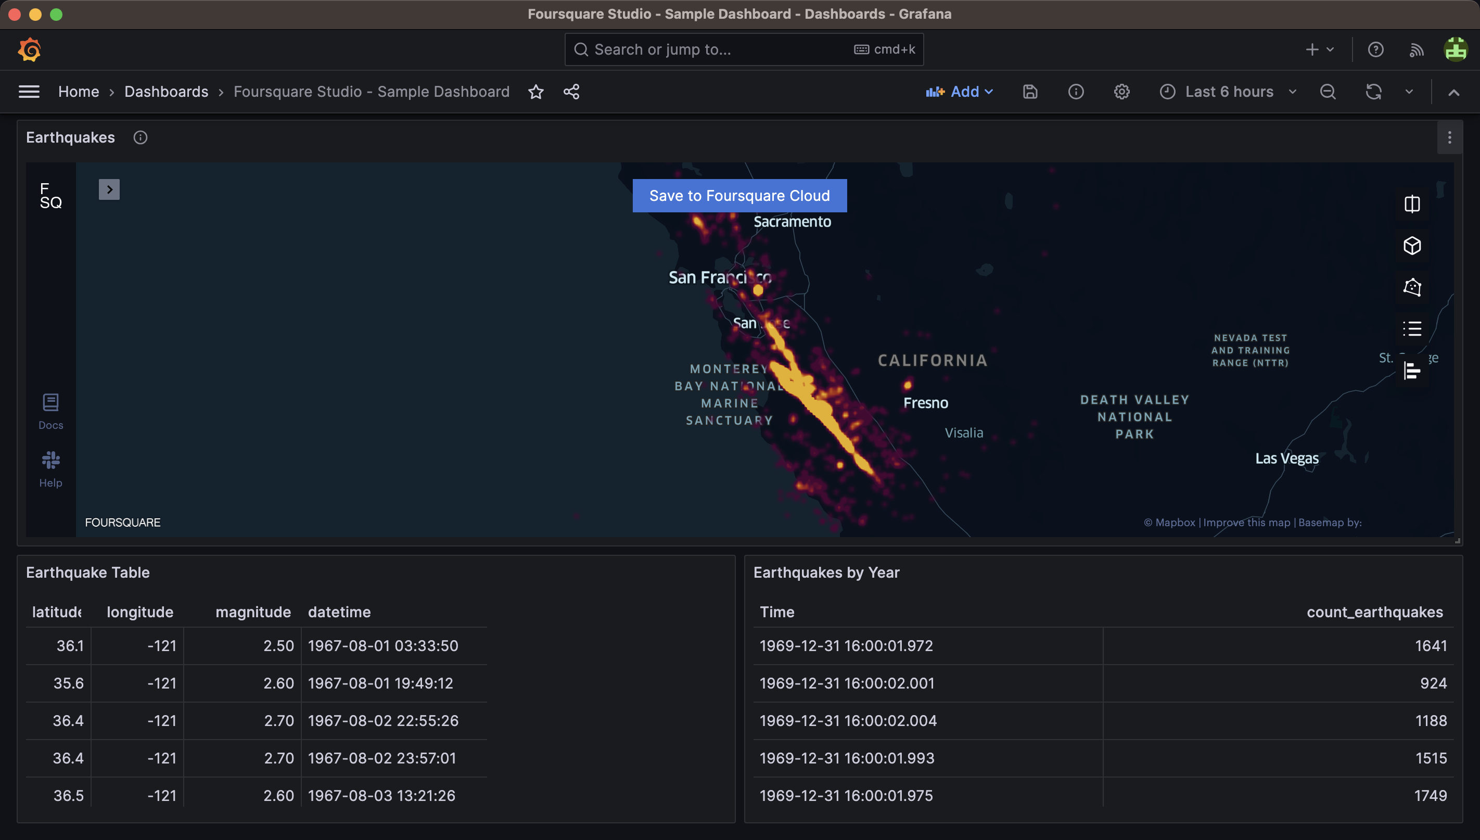Open the plus new item dropdown

tap(1320, 49)
